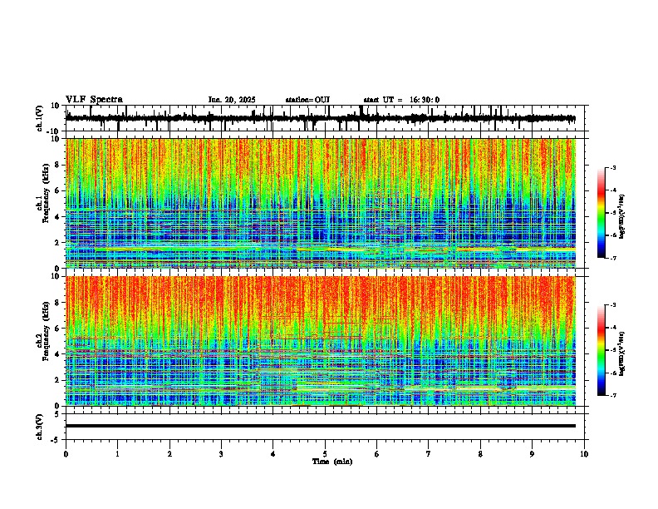Select the "start UT = 16:30:0" text
This screenshot has width=658, height=509.
point(401,100)
